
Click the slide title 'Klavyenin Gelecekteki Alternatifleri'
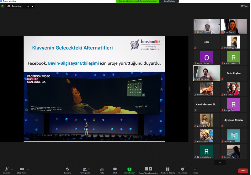pos(72,48)
